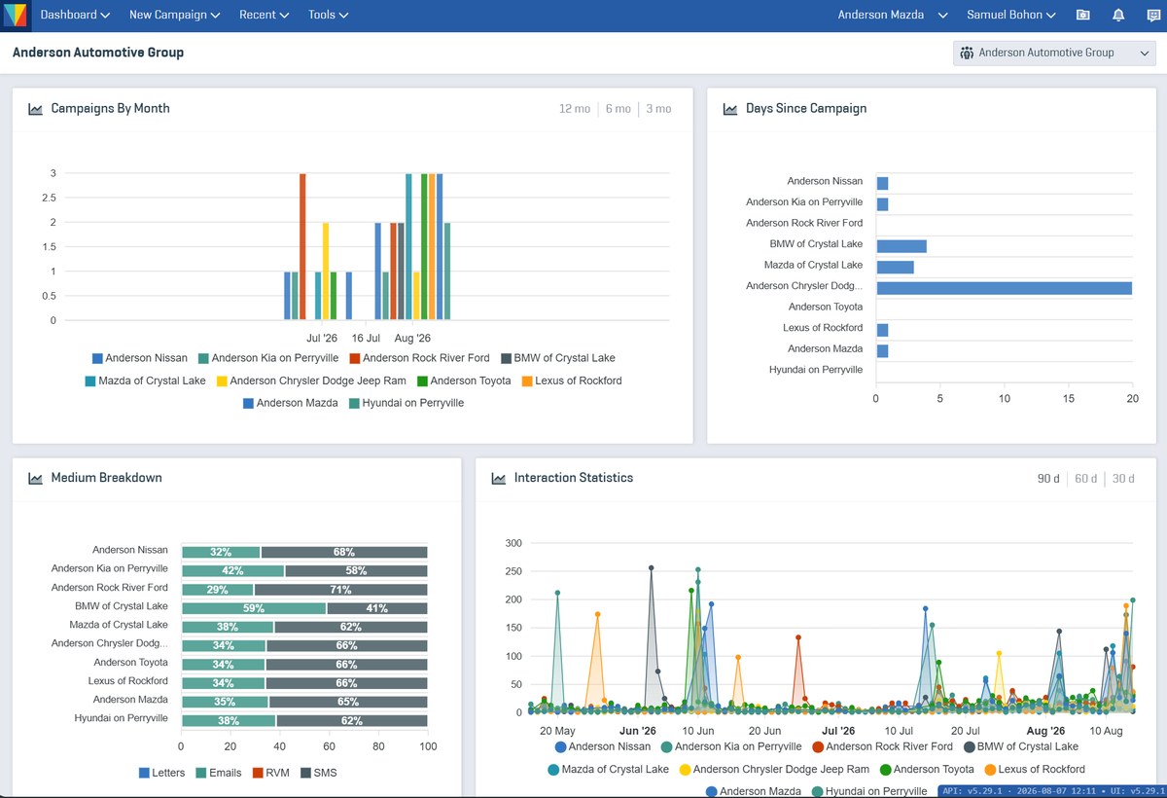Set Interaction Statistics range to 30 d
Screen dimensions: 1167x798
click(x=1123, y=478)
